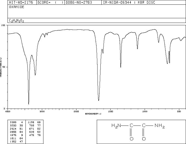
Task: Click transmittance 68 in the 1108 row
Action: click(x=39, y=122)
